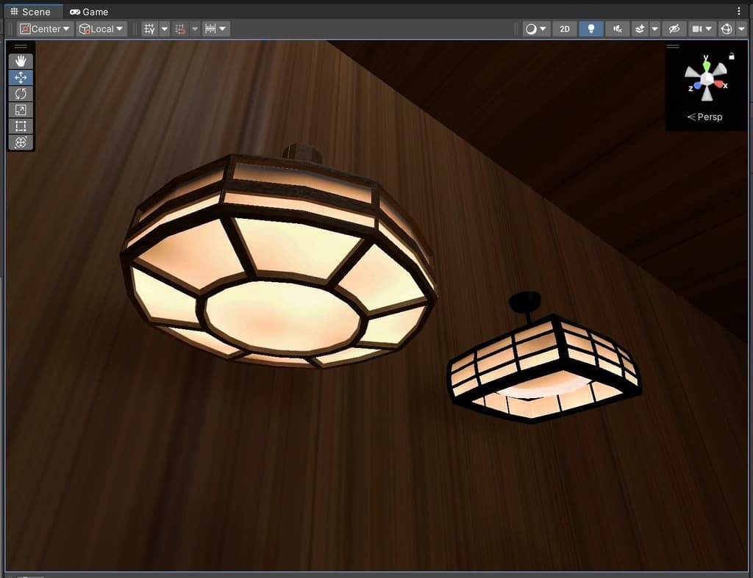The image size is (753, 578).
Task: Select the Move tool
Action: (21, 77)
